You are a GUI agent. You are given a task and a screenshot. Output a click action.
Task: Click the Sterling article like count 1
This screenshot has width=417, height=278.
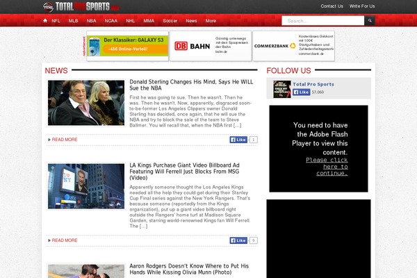click(254, 140)
